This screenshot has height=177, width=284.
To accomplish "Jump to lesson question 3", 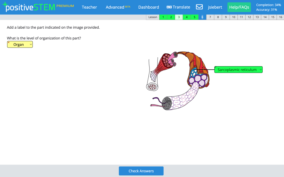I will point(179,17).
